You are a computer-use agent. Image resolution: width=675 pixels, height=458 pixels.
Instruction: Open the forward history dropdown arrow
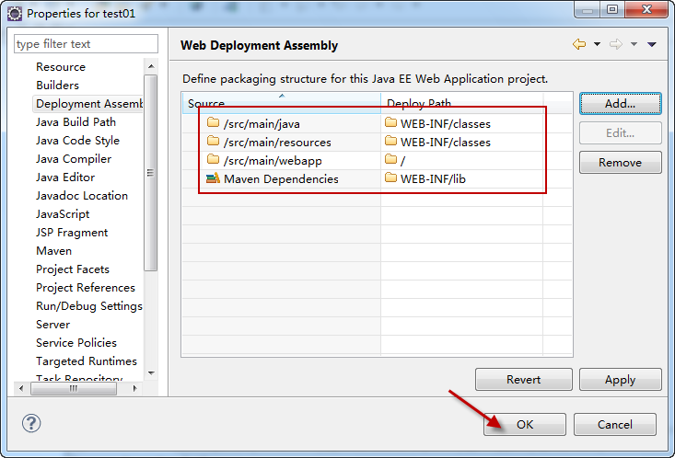(x=634, y=44)
